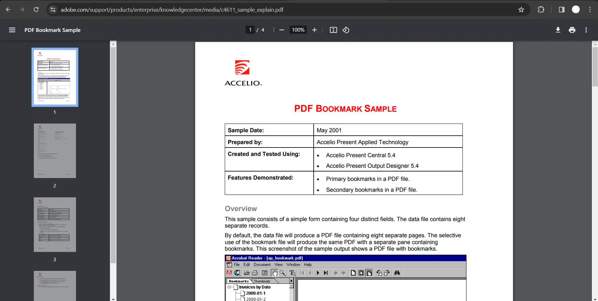
Task: Click the browser forward arrow
Action: (22, 10)
